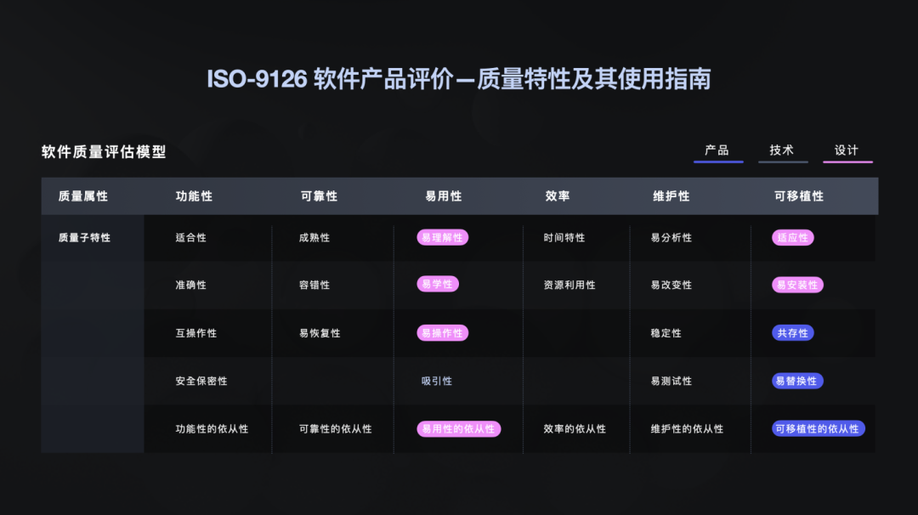
Task: Click the blue 可移植性的依从性 tag
Action: pos(818,429)
